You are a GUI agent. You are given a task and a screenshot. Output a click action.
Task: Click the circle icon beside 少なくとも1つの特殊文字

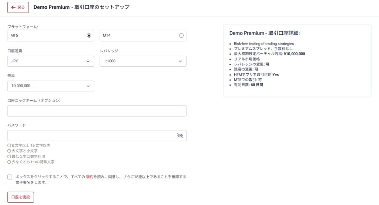(9, 161)
